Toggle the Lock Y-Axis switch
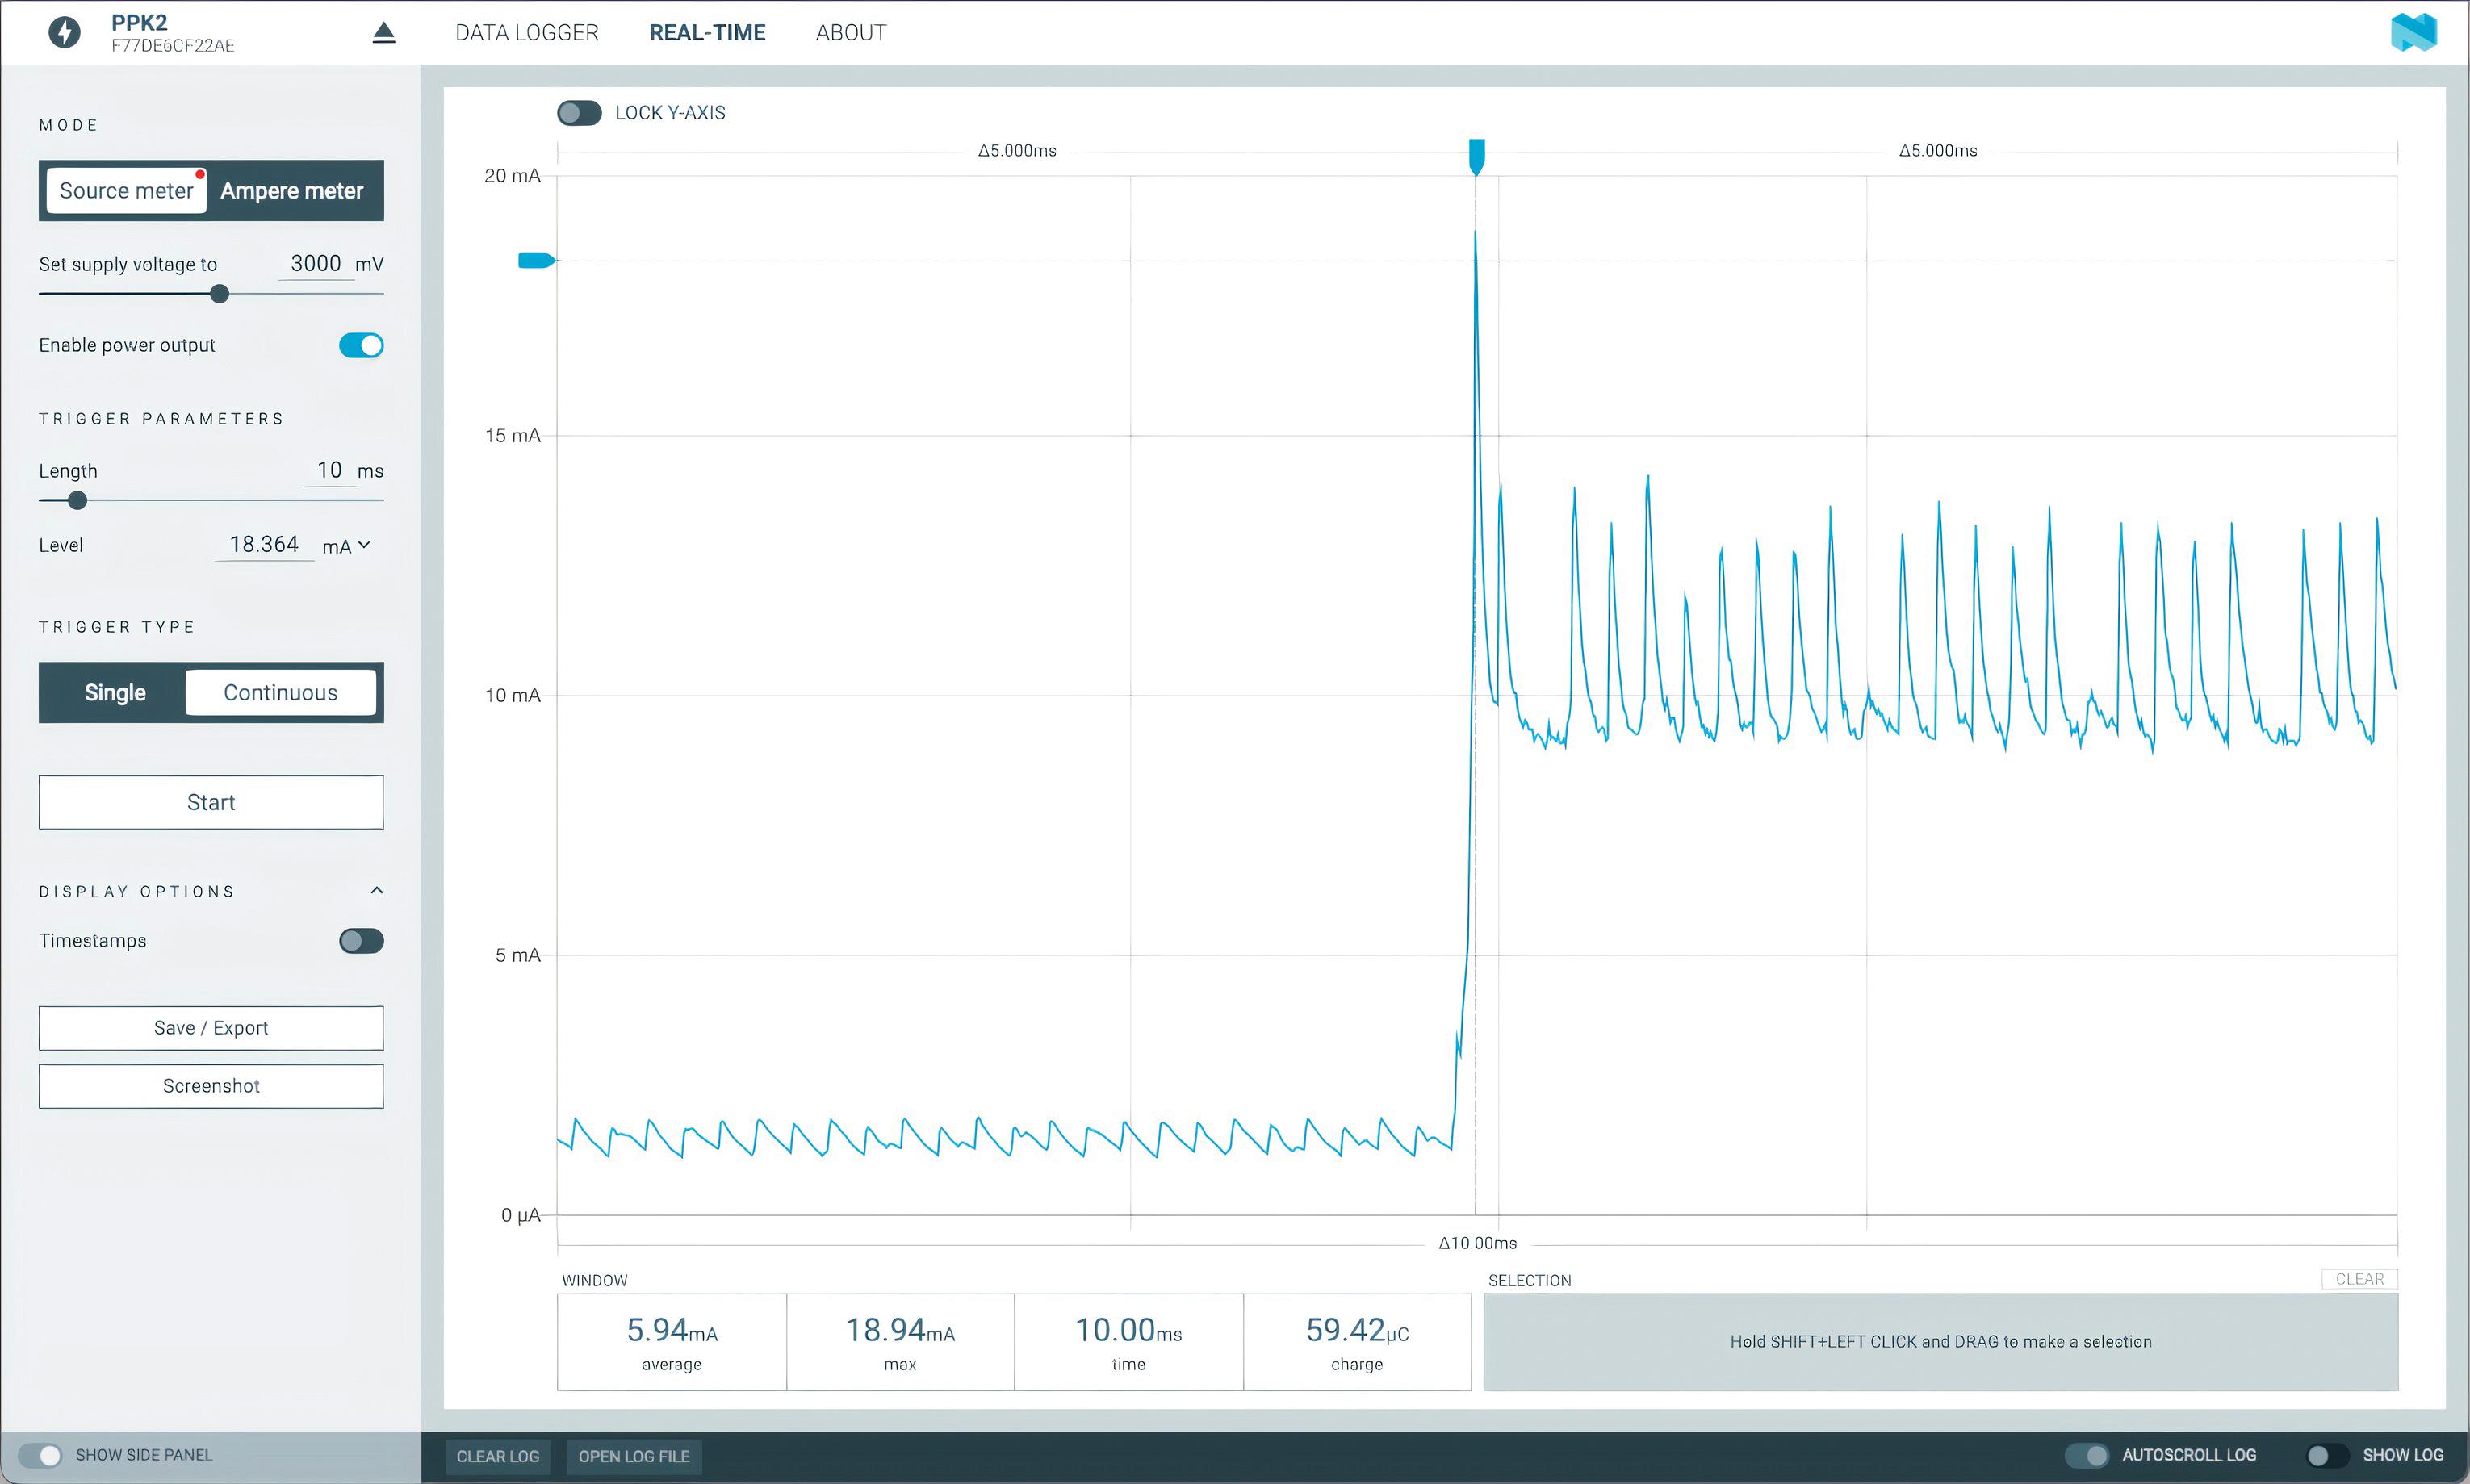Viewport: 2470px width, 1484px height. point(579,113)
